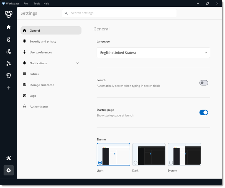
Task: Open the Tools menu
Action: (x=37, y=4)
